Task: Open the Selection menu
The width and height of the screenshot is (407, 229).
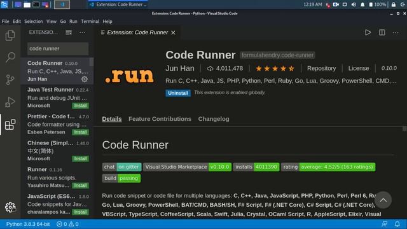Action: 34,21
